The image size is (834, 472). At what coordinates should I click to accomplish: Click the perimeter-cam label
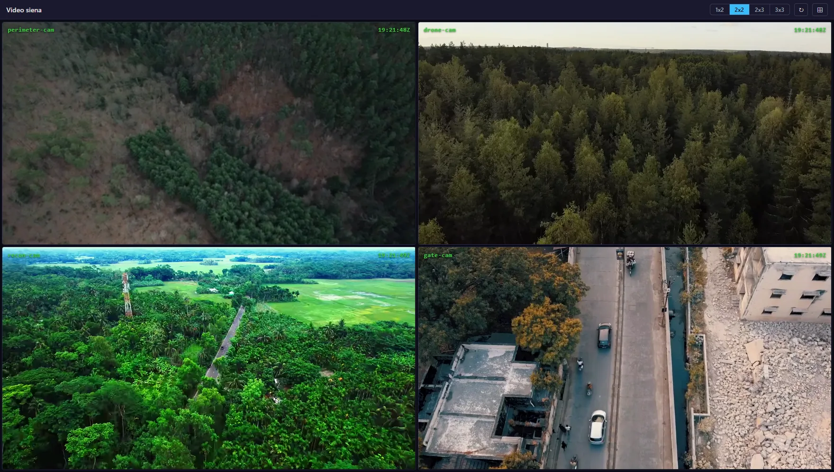[x=31, y=30]
